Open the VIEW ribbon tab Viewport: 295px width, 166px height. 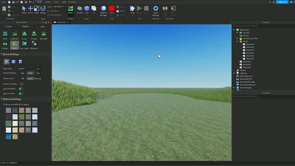(x=64, y=2)
